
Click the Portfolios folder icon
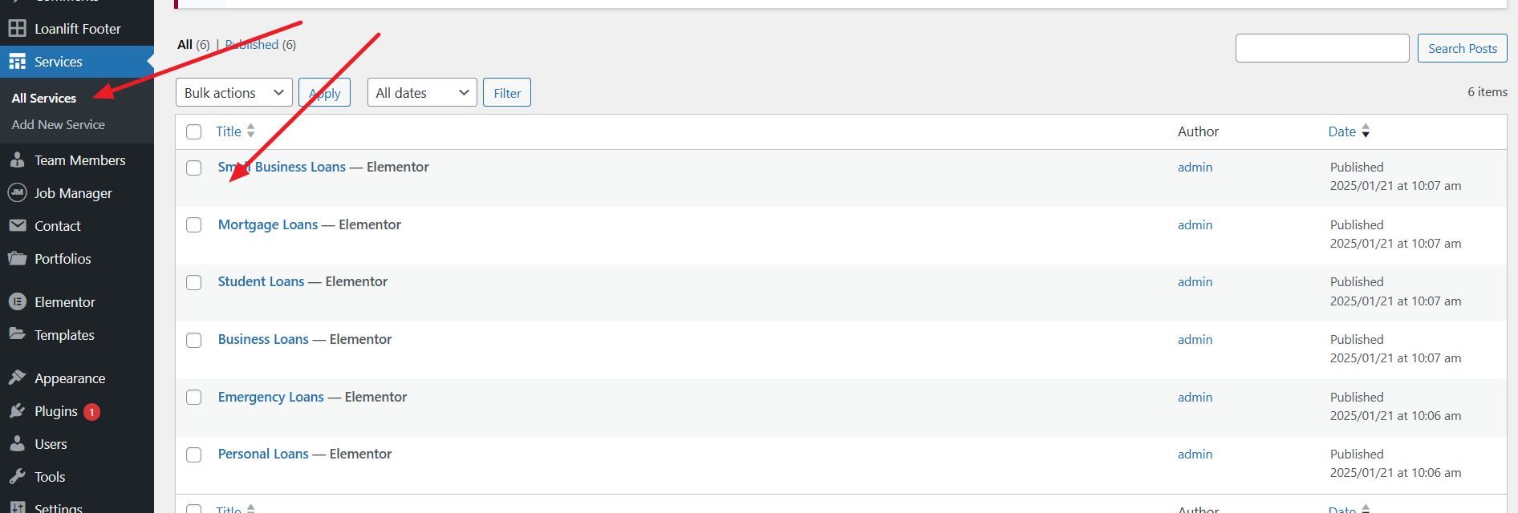click(17, 259)
